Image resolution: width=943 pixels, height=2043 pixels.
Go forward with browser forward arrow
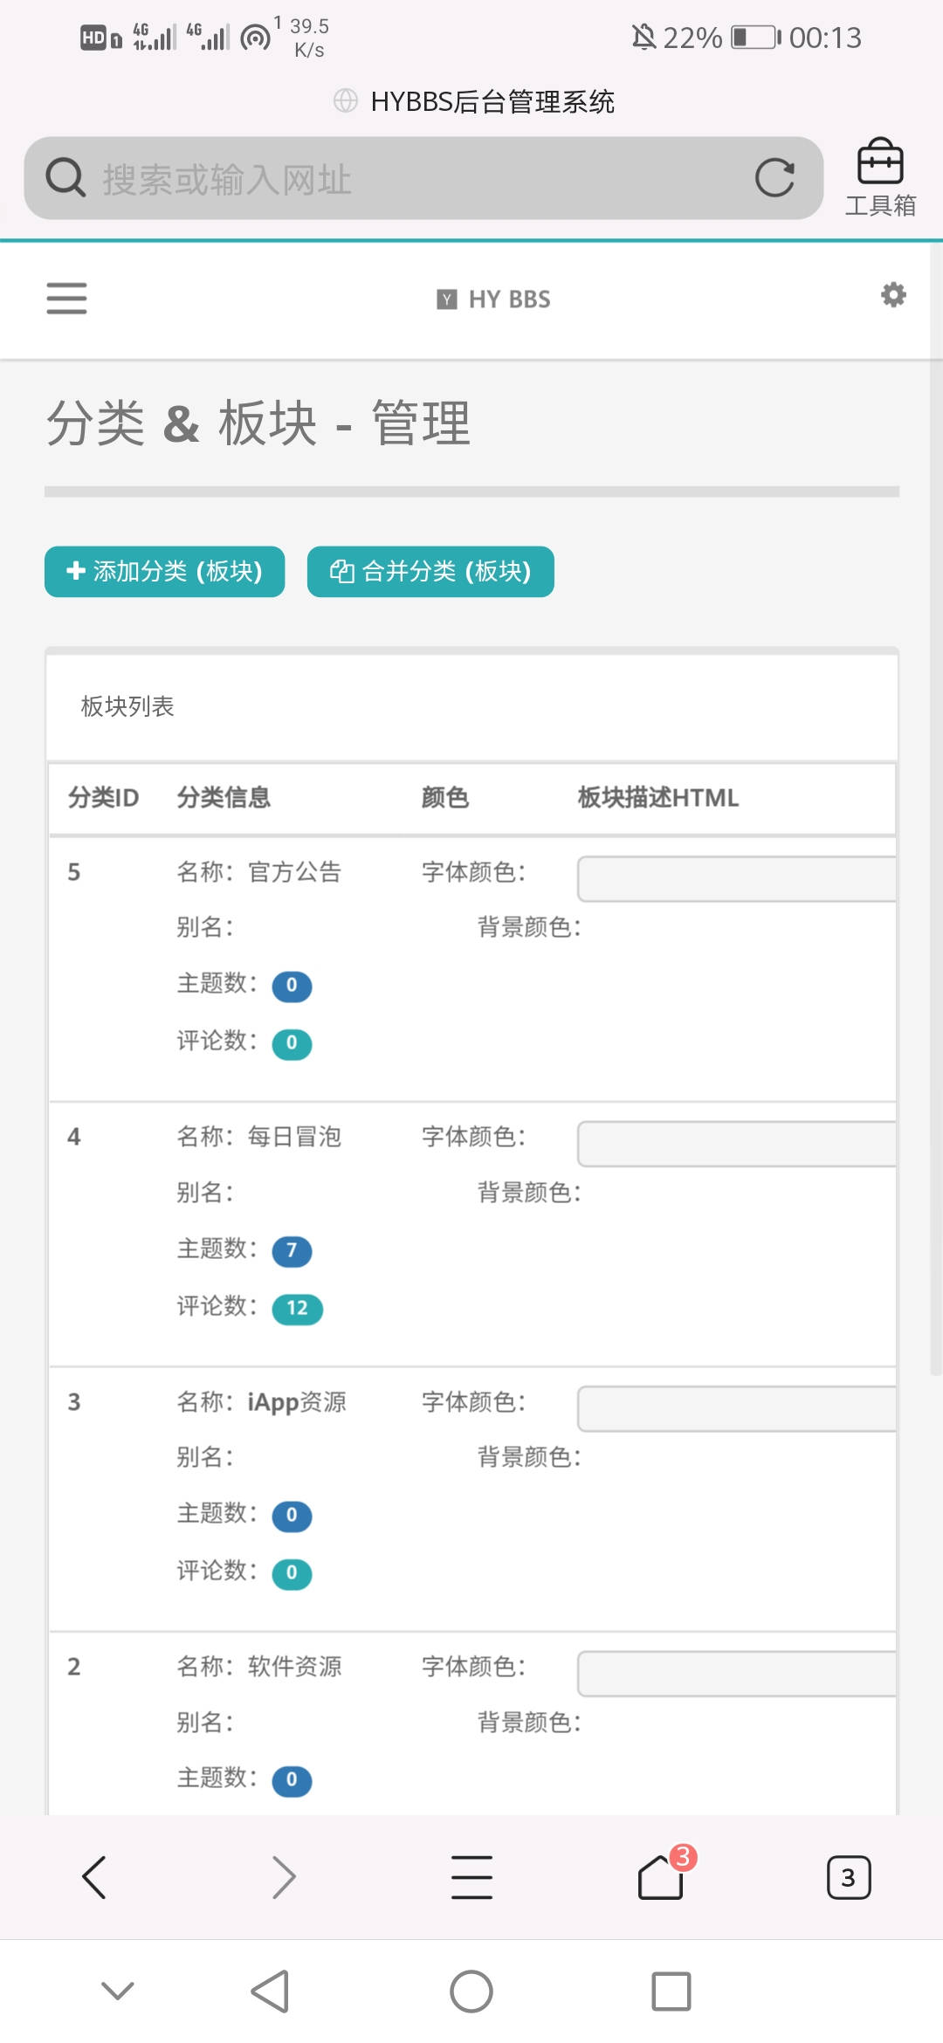pyautogui.click(x=283, y=1877)
